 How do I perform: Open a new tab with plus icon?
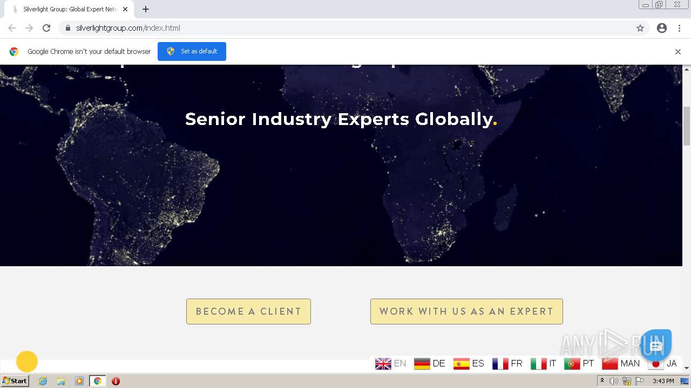146,9
